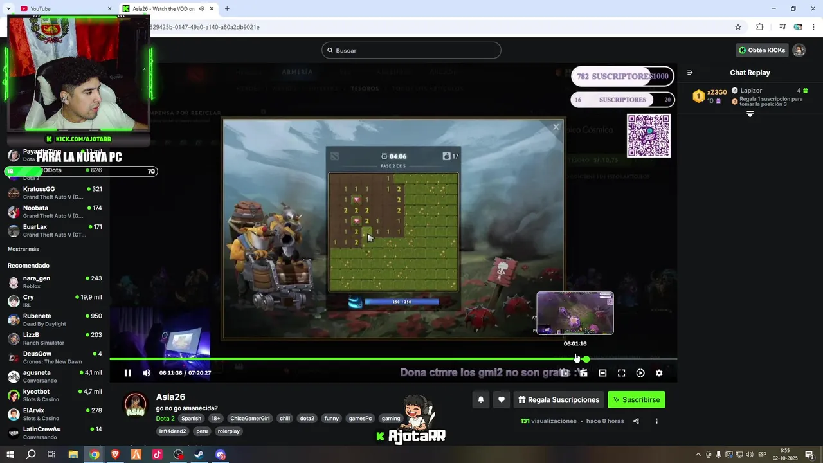Share the VOD via share icon
Viewport: 823px width, 463px height.
point(636,421)
